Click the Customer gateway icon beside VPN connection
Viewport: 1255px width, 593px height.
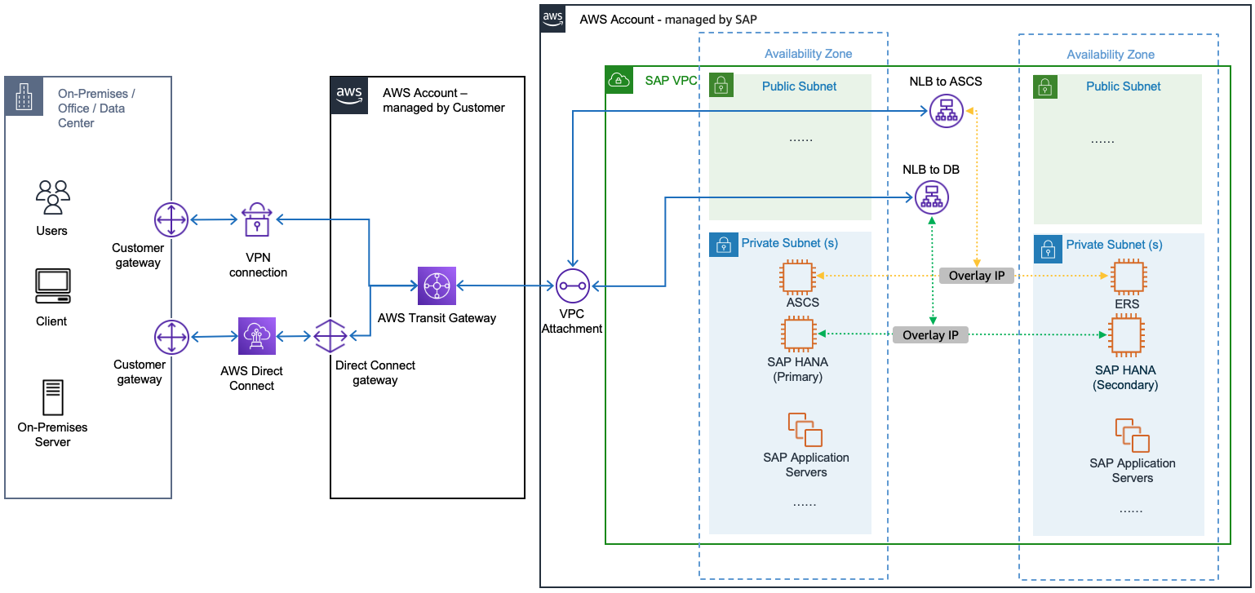[x=171, y=219]
